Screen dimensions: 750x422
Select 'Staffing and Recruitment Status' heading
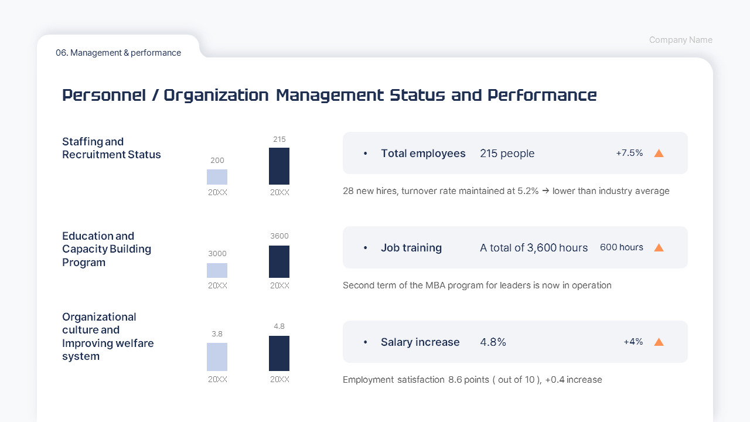pos(111,148)
